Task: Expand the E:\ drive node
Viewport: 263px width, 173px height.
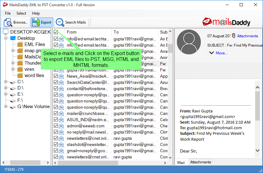Action: point(6,94)
